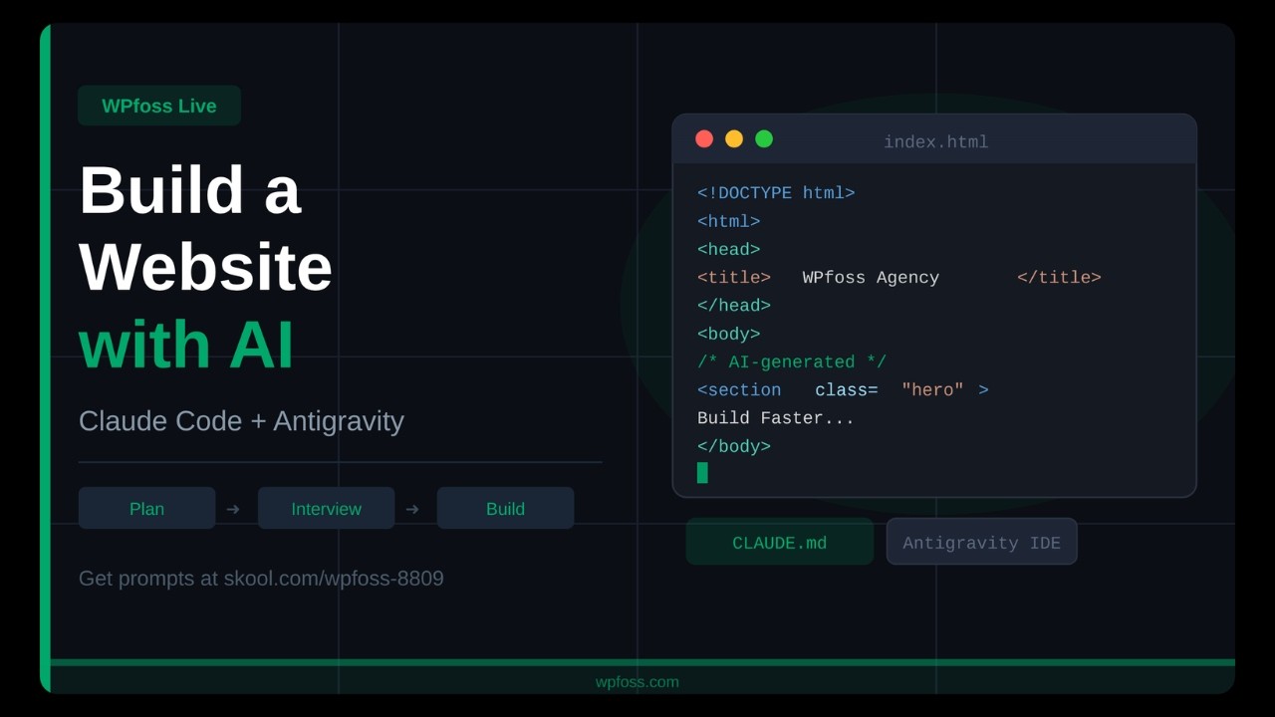Image resolution: width=1275 pixels, height=717 pixels.
Task: Click the arrow between Plan and Interview
Action: pos(233,509)
